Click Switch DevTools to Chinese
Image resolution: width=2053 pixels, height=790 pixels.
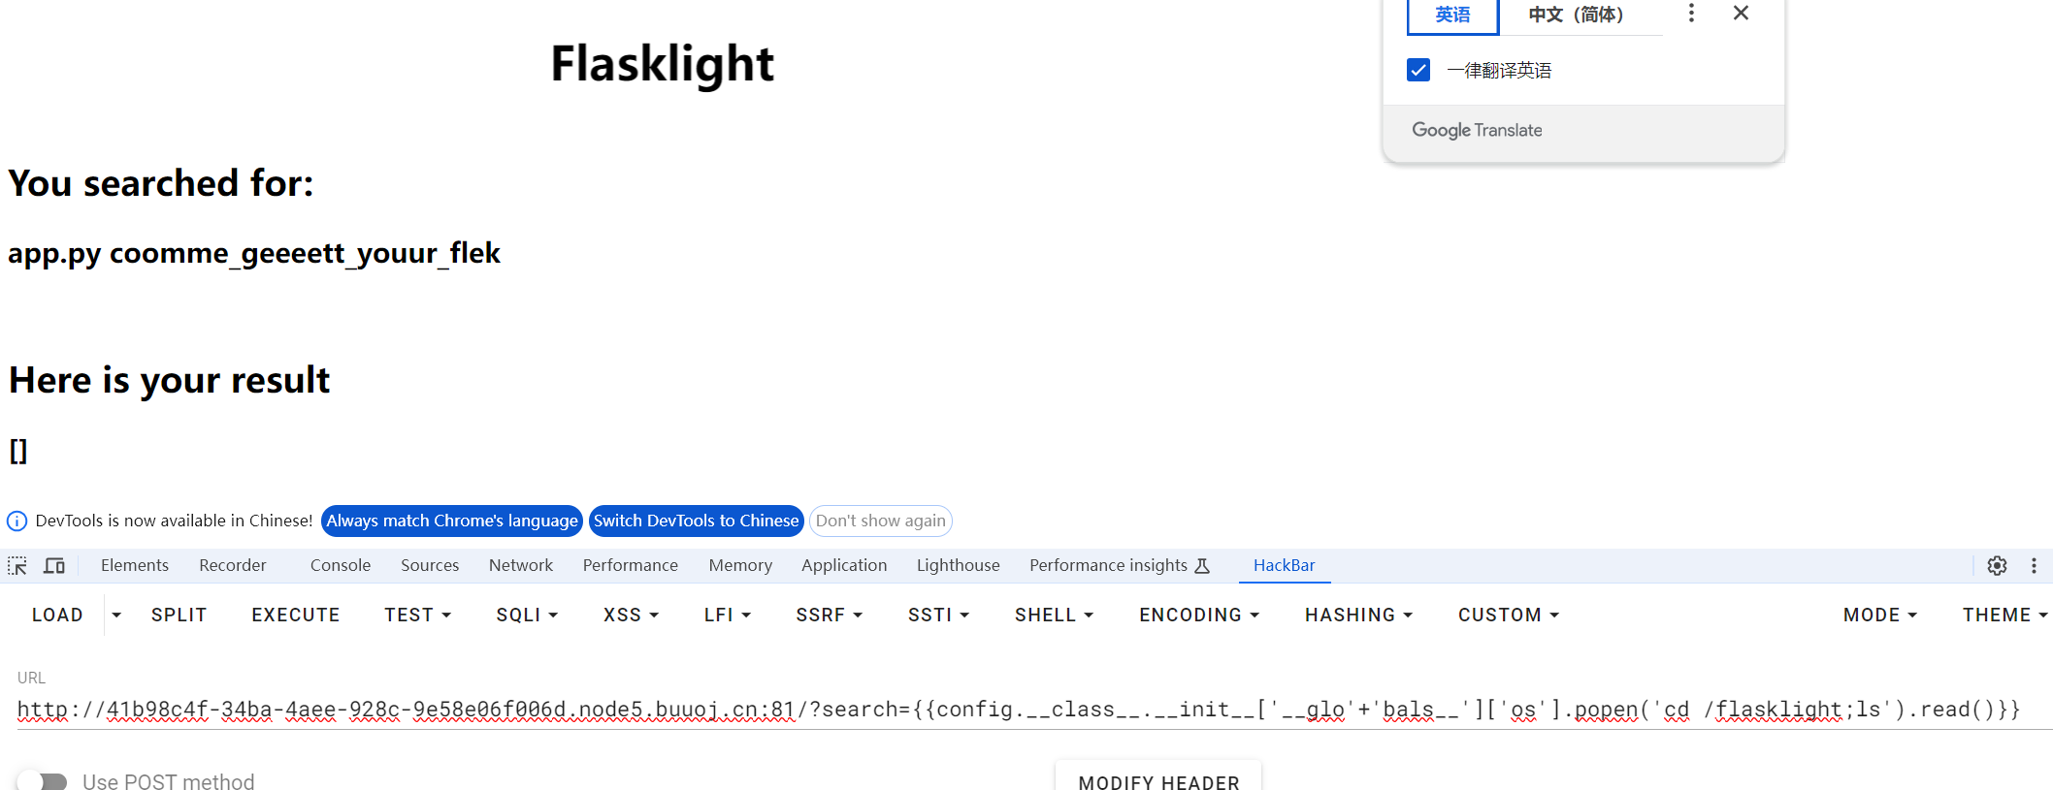pos(697,521)
